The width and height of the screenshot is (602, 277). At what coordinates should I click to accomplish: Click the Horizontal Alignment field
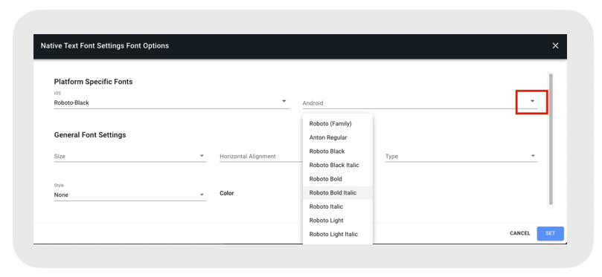(x=260, y=156)
